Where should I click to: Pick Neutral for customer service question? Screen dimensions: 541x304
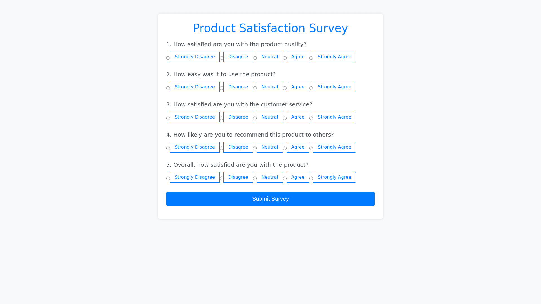[x=269, y=117]
